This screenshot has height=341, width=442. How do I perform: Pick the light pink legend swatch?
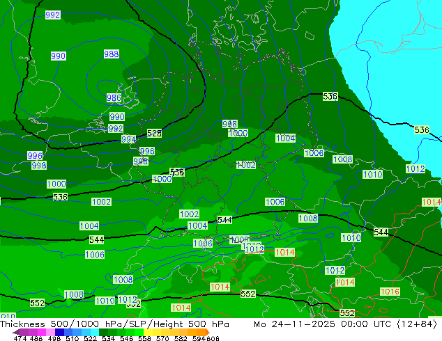[x=50, y=332]
